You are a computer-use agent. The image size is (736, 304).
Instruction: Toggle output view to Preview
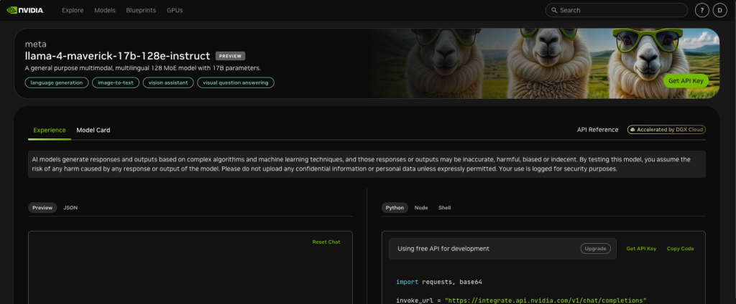(42, 207)
